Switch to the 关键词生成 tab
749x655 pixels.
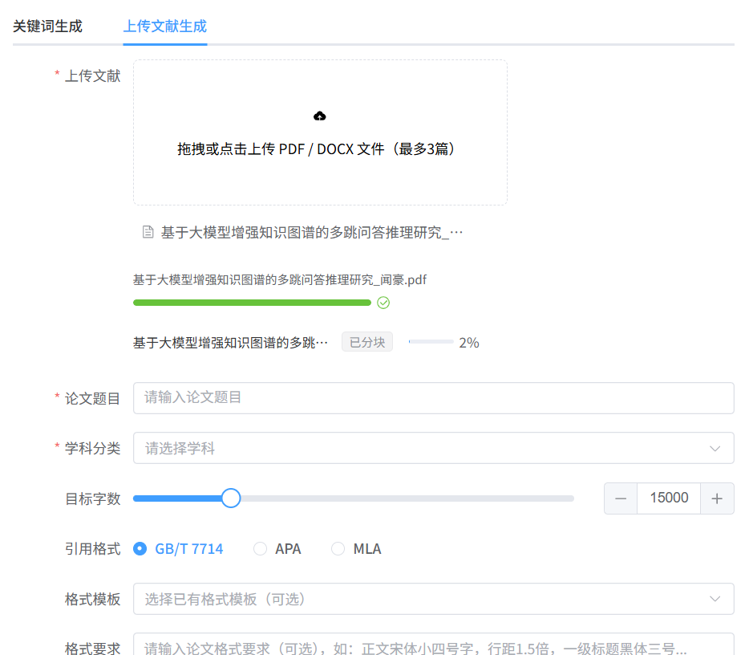click(47, 26)
